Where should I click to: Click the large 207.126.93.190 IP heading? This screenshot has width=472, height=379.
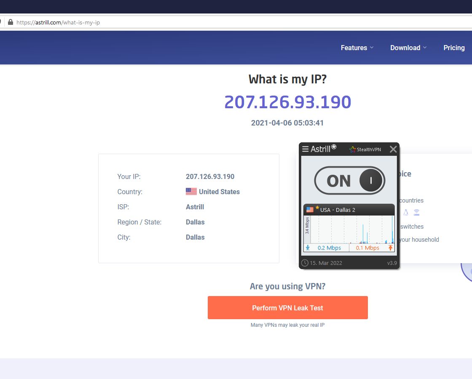tap(288, 102)
